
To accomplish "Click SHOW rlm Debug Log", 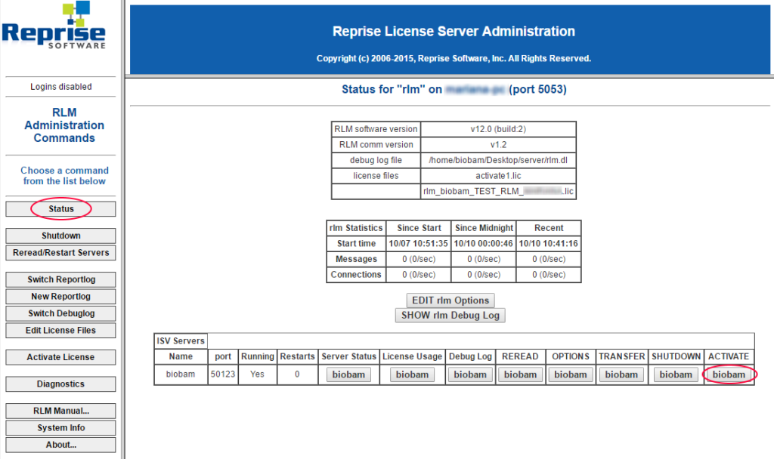I will click(x=450, y=316).
